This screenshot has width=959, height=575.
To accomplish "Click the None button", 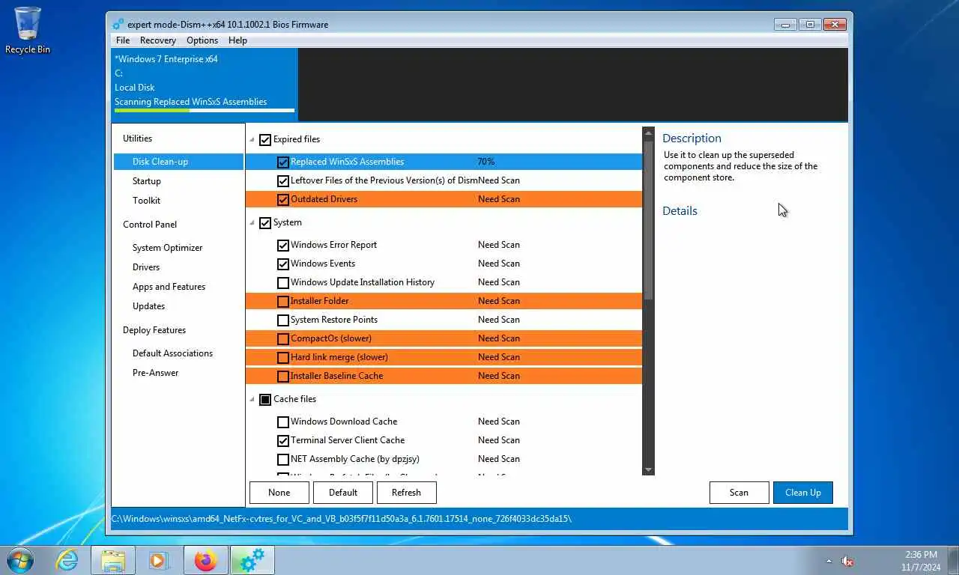I will tap(279, 493).
